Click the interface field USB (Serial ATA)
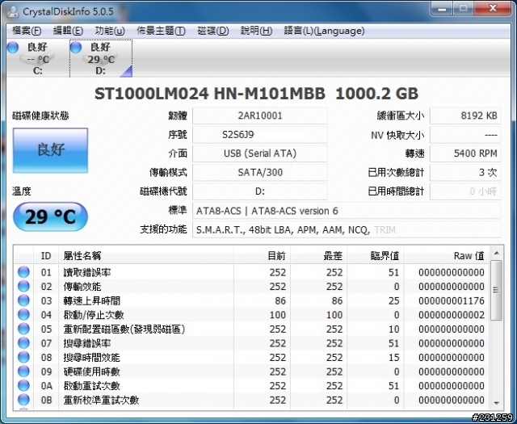Screen dimensions: 517x424 [x=260, y=153]
